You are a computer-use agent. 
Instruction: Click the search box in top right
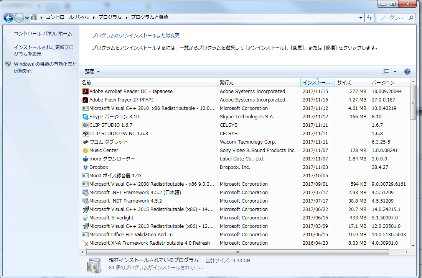click(x=392, y=18)
